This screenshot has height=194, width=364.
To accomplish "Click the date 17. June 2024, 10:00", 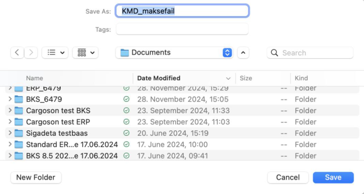I will (x=173, y=145).
